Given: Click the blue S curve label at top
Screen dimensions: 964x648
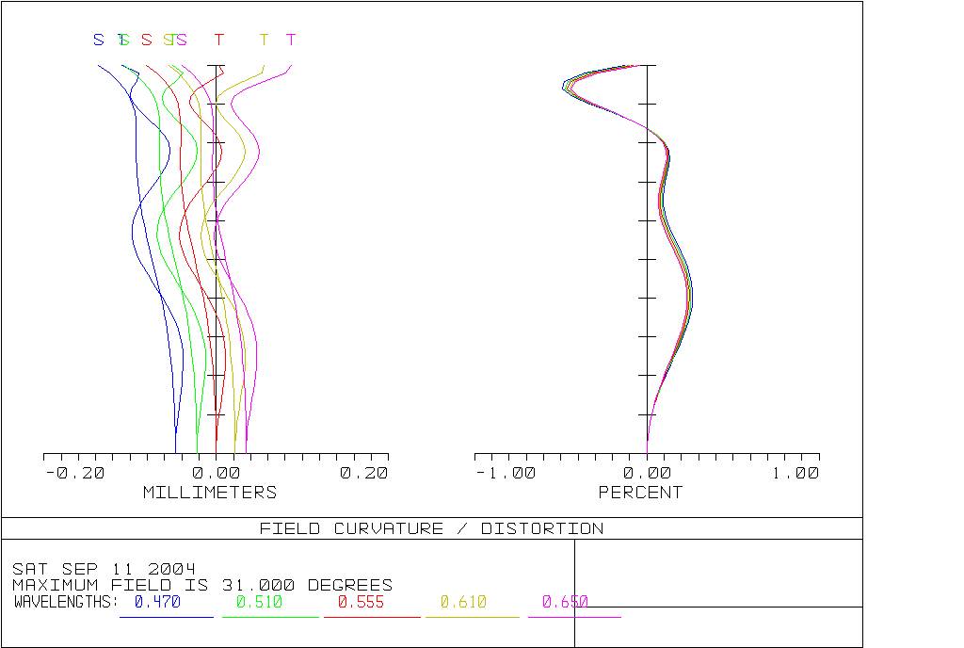Looking at the screenshot, I should (x=98, y=40).
